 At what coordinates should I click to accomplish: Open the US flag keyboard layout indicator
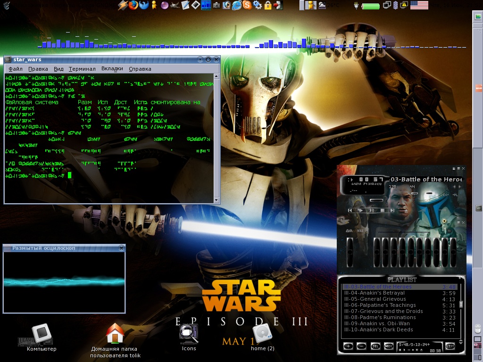tap(419, 5)
